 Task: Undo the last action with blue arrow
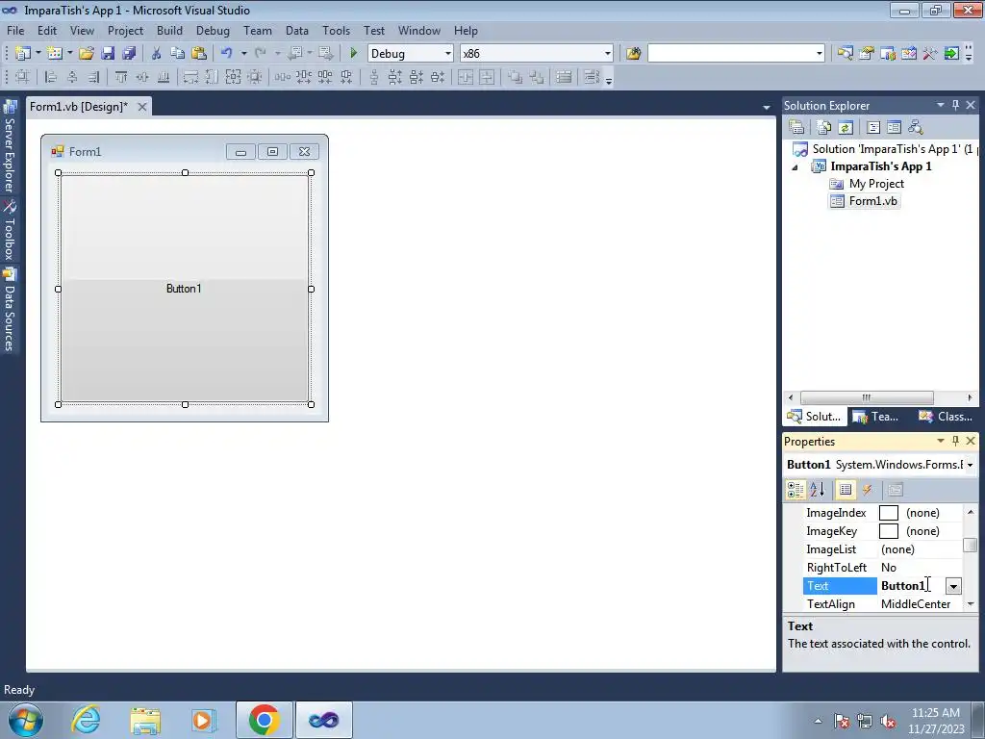[227, 54]
